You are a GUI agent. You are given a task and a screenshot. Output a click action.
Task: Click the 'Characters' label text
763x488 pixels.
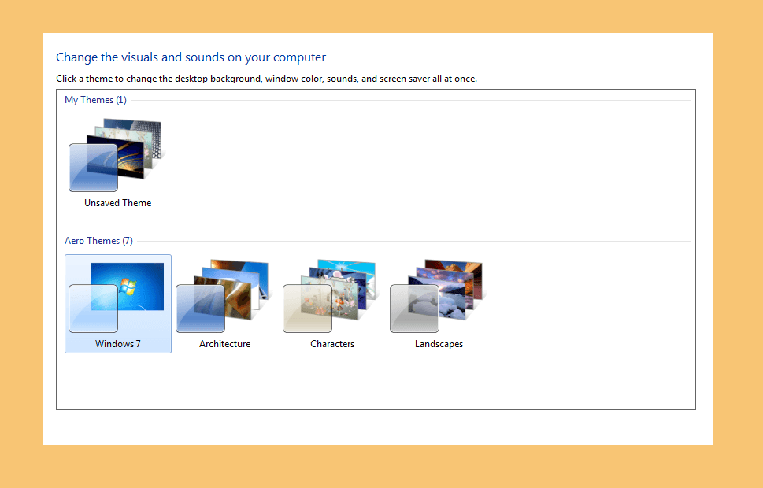pos(332,344)
